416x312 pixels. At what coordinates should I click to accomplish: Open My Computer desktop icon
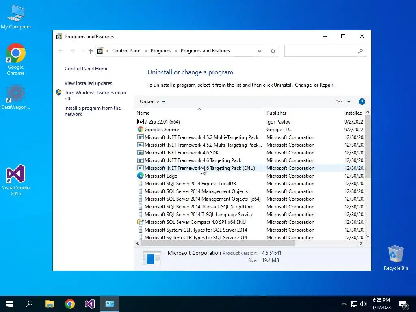16,16
